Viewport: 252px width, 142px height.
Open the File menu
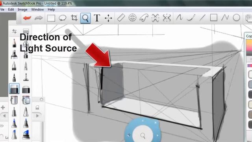[2, 9]
